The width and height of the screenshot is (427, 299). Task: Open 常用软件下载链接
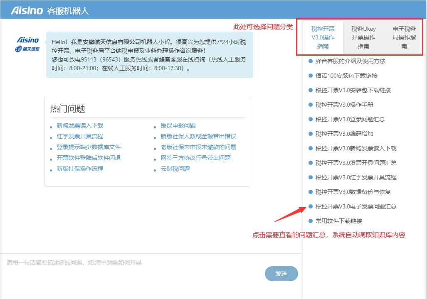tap(339, 221)
